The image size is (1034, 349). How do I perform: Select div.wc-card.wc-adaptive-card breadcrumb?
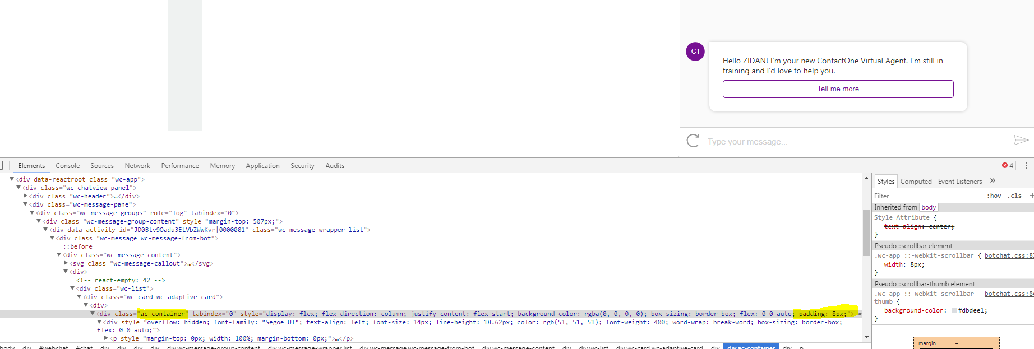659,347
